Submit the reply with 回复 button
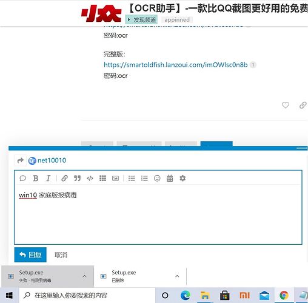308x303 pixels. click(x=30, y=255)
